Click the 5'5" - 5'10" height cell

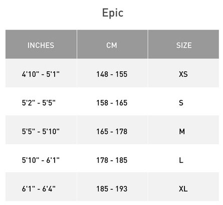[41, 130]
